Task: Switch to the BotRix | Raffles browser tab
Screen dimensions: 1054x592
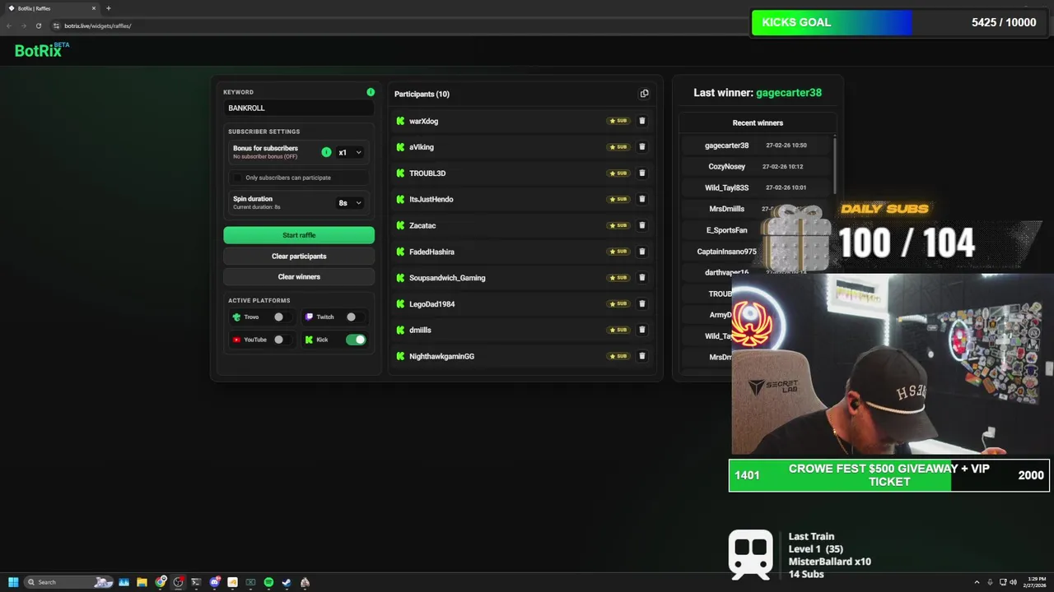Action: coord(51,8)
